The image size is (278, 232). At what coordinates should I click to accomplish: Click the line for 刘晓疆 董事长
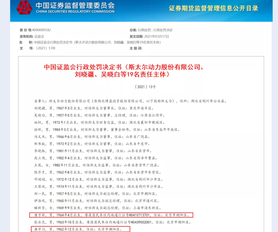[94, 108]
